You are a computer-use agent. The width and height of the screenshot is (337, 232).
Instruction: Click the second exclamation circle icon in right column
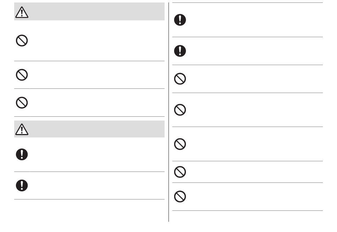click(180, 51)
